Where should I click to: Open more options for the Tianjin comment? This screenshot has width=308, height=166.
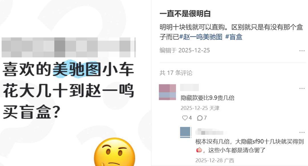tap(302, 89)
